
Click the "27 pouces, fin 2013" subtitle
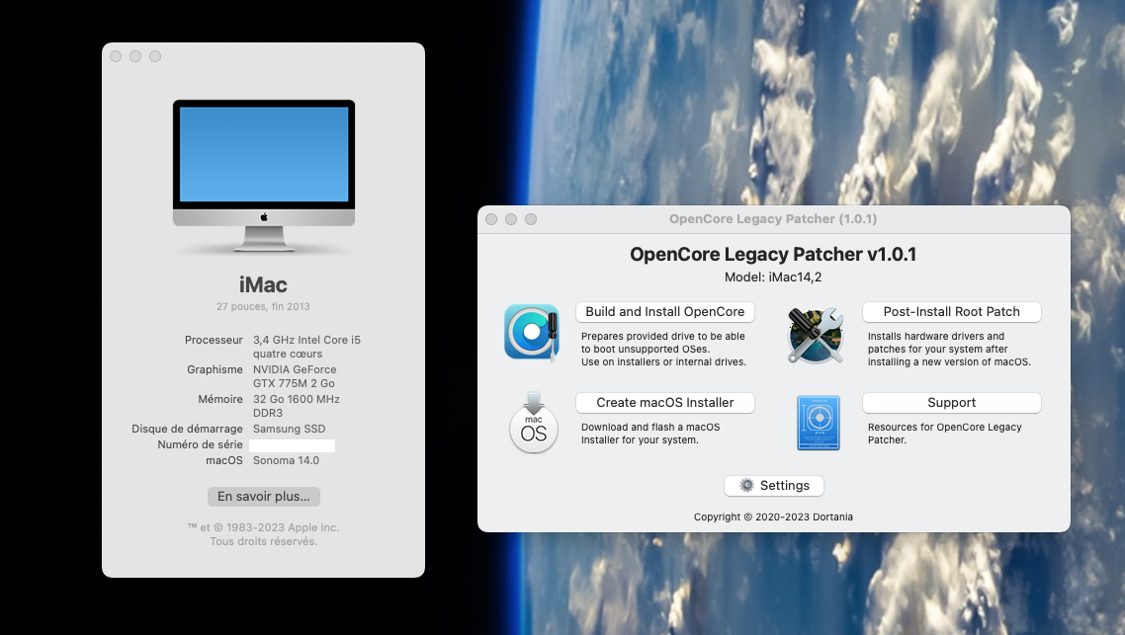point(263,306)
